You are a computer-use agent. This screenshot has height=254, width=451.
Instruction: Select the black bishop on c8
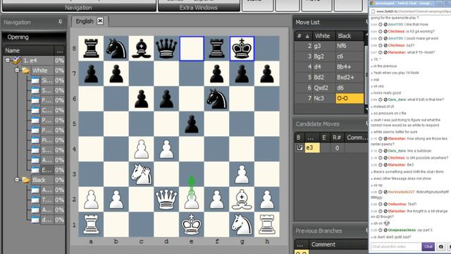click(x=141, y=48)
